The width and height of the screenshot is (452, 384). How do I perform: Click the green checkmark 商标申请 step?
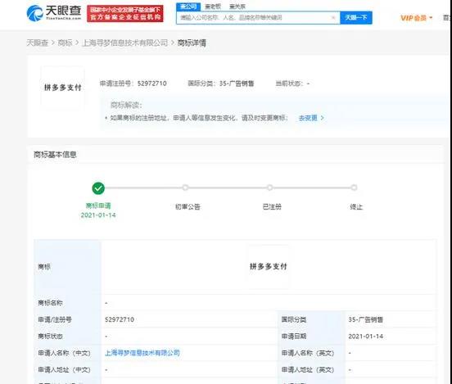[x=98, y=188]
